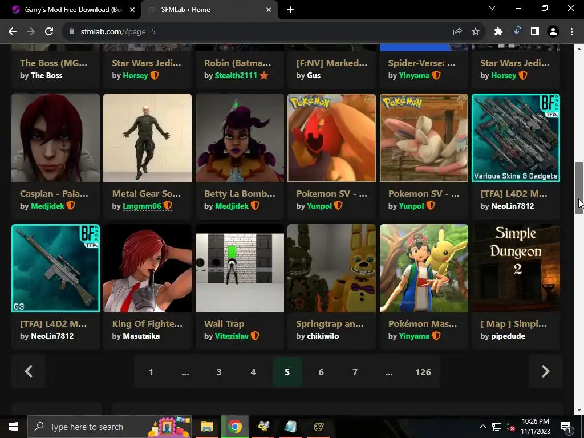Open author Masutaika profile
Viewport: 584px width, 438px height.
pyautogui.click(x=141, y=336)
